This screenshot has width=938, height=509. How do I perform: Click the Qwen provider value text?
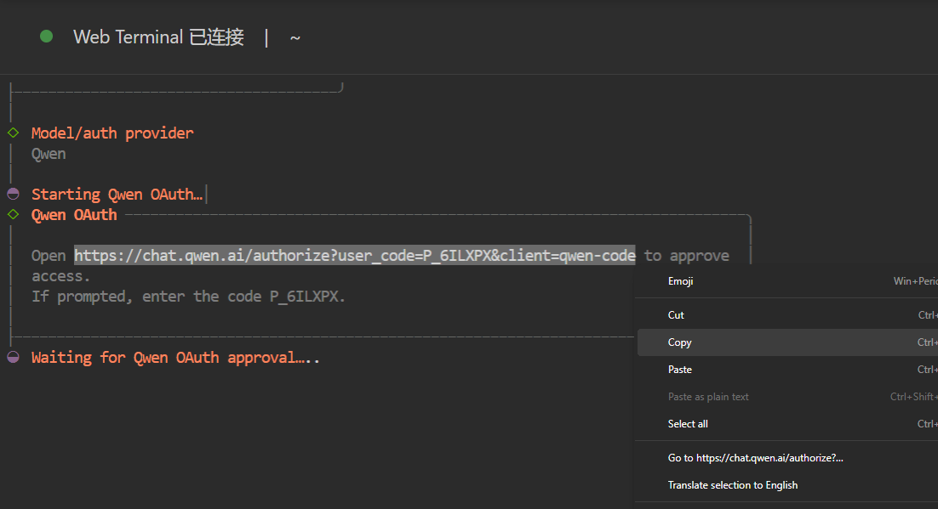point(49,154)
